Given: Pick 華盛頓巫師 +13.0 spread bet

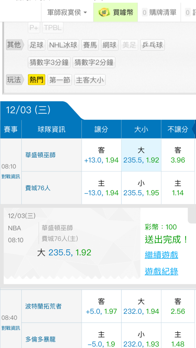Looking at the screenshot, I should pyautogui.click(x=101, y=155).
